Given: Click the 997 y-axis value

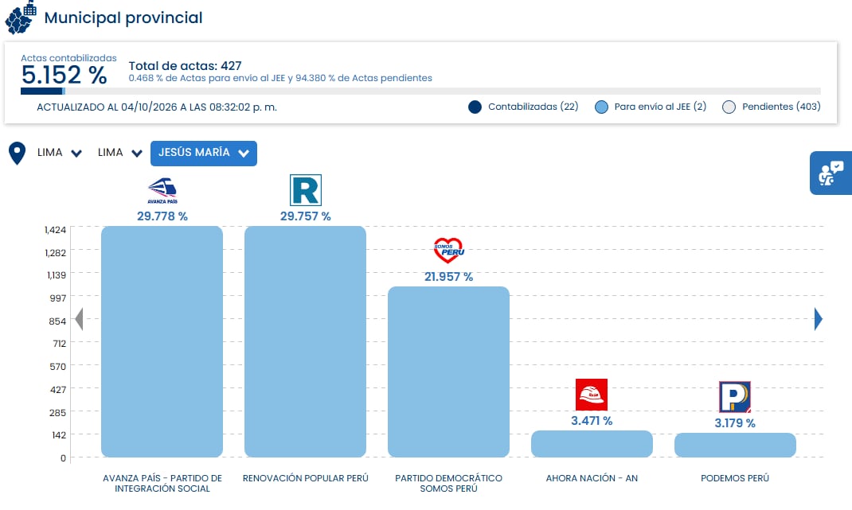Looking at the screenshot, I should 58,298.
